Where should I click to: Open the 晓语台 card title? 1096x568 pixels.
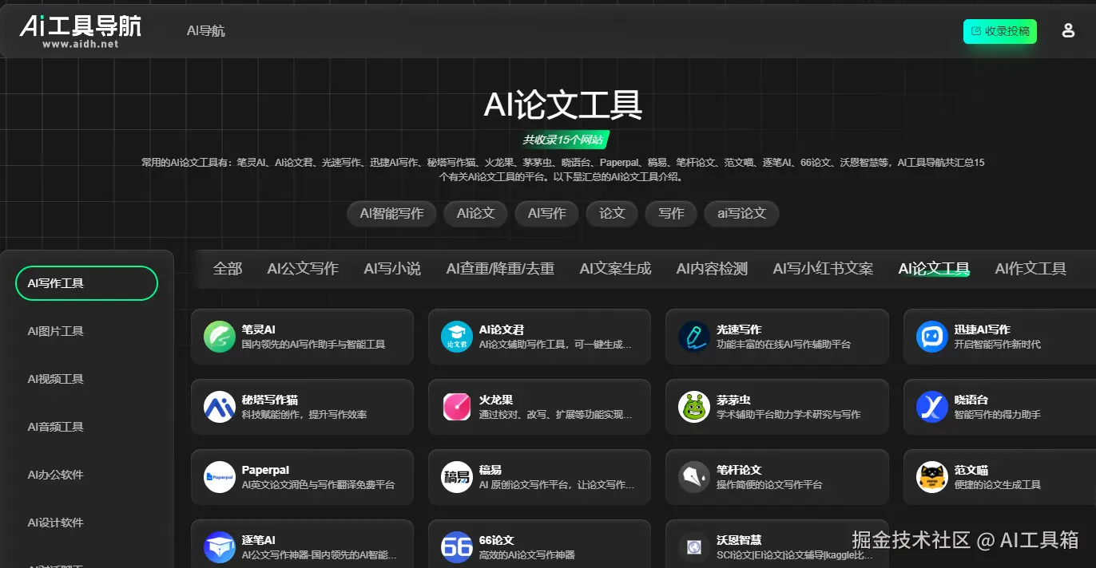(971, 400)
